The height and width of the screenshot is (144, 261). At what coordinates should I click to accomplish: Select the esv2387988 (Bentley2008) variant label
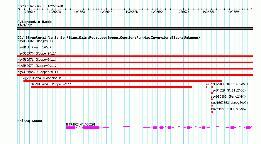pos(227,84)
